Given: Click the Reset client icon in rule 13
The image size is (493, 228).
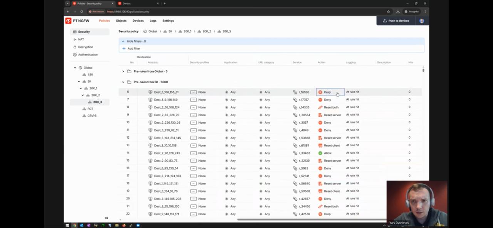Looking at the screenshot, I should 320,146.
